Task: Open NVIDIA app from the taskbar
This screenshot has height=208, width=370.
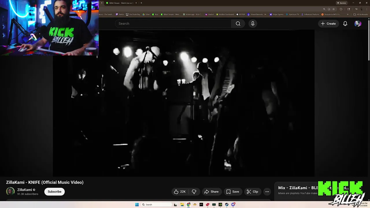Action: tap(220, 205)
